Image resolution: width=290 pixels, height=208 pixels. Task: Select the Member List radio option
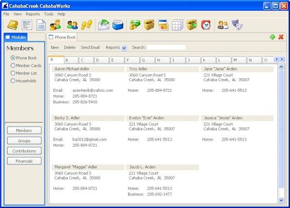point(13,73)
